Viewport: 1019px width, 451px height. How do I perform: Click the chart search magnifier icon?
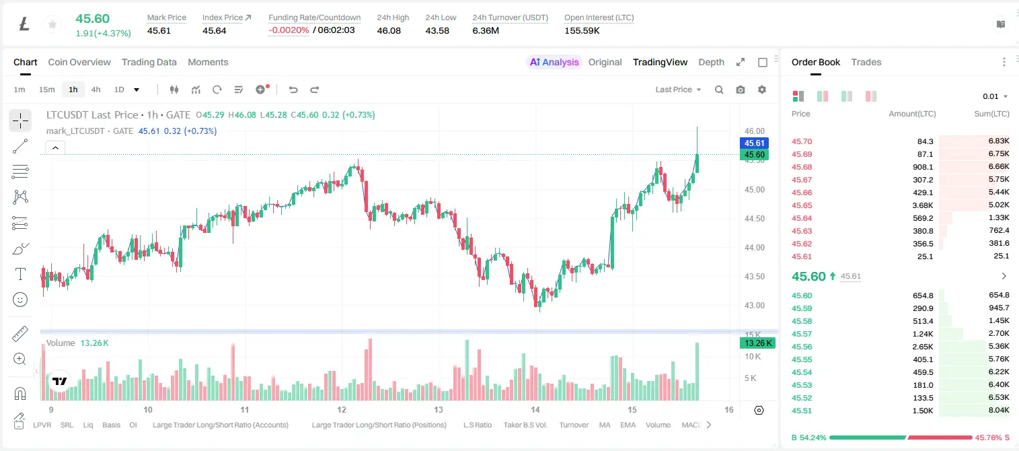tap(719, 90)
